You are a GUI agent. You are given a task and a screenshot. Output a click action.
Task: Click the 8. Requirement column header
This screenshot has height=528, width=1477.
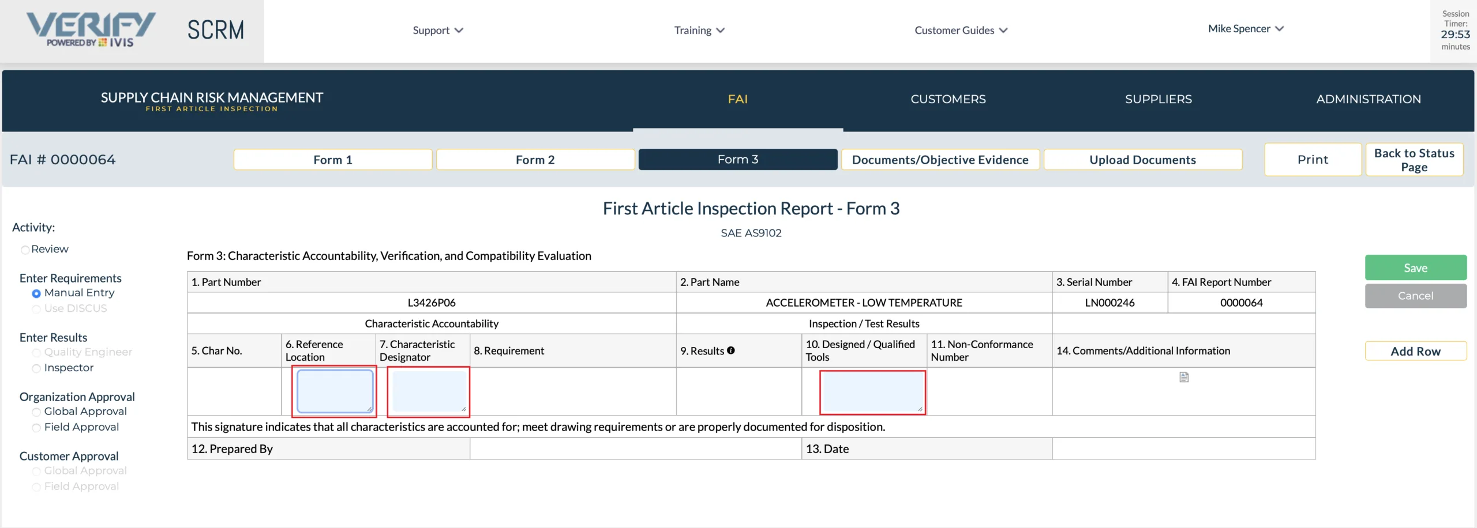tap(573, 350)
